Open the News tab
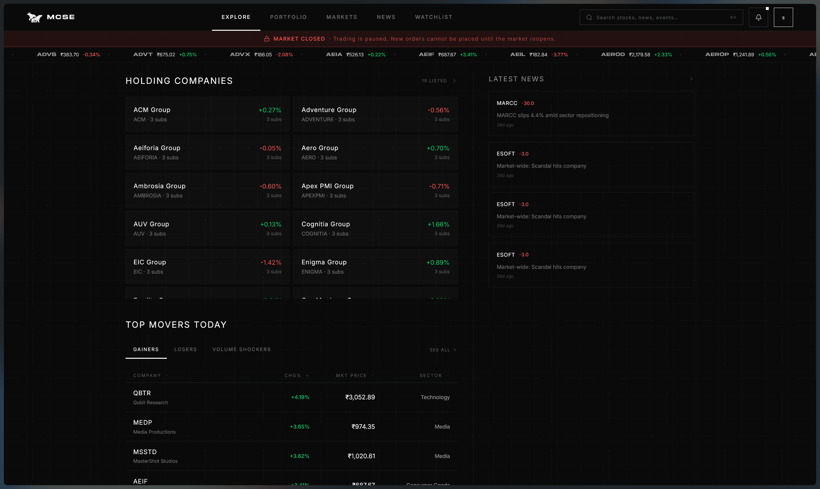 click(386, 17)
